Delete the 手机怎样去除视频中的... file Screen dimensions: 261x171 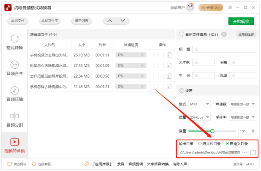click(169, 87)
